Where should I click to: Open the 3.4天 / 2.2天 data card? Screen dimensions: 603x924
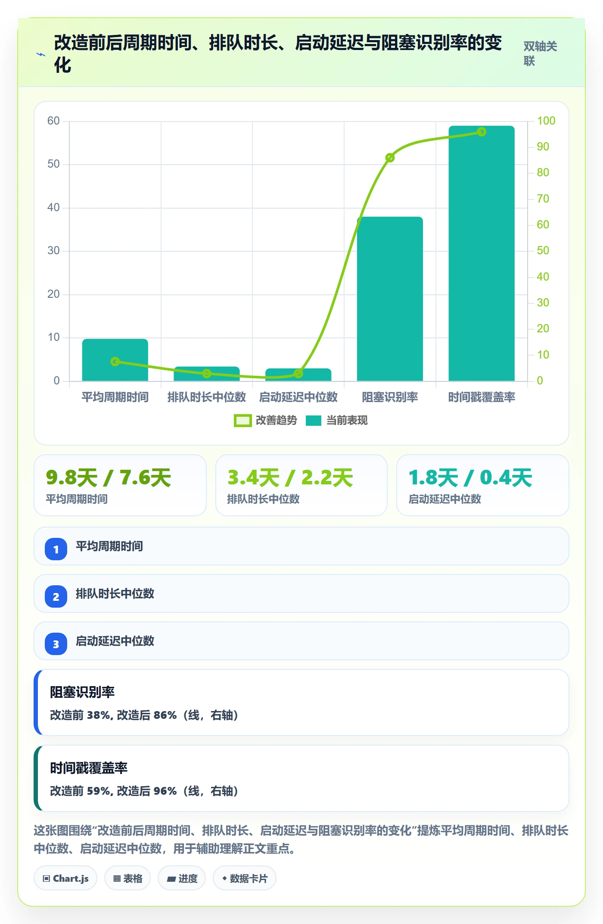[301, 485]
